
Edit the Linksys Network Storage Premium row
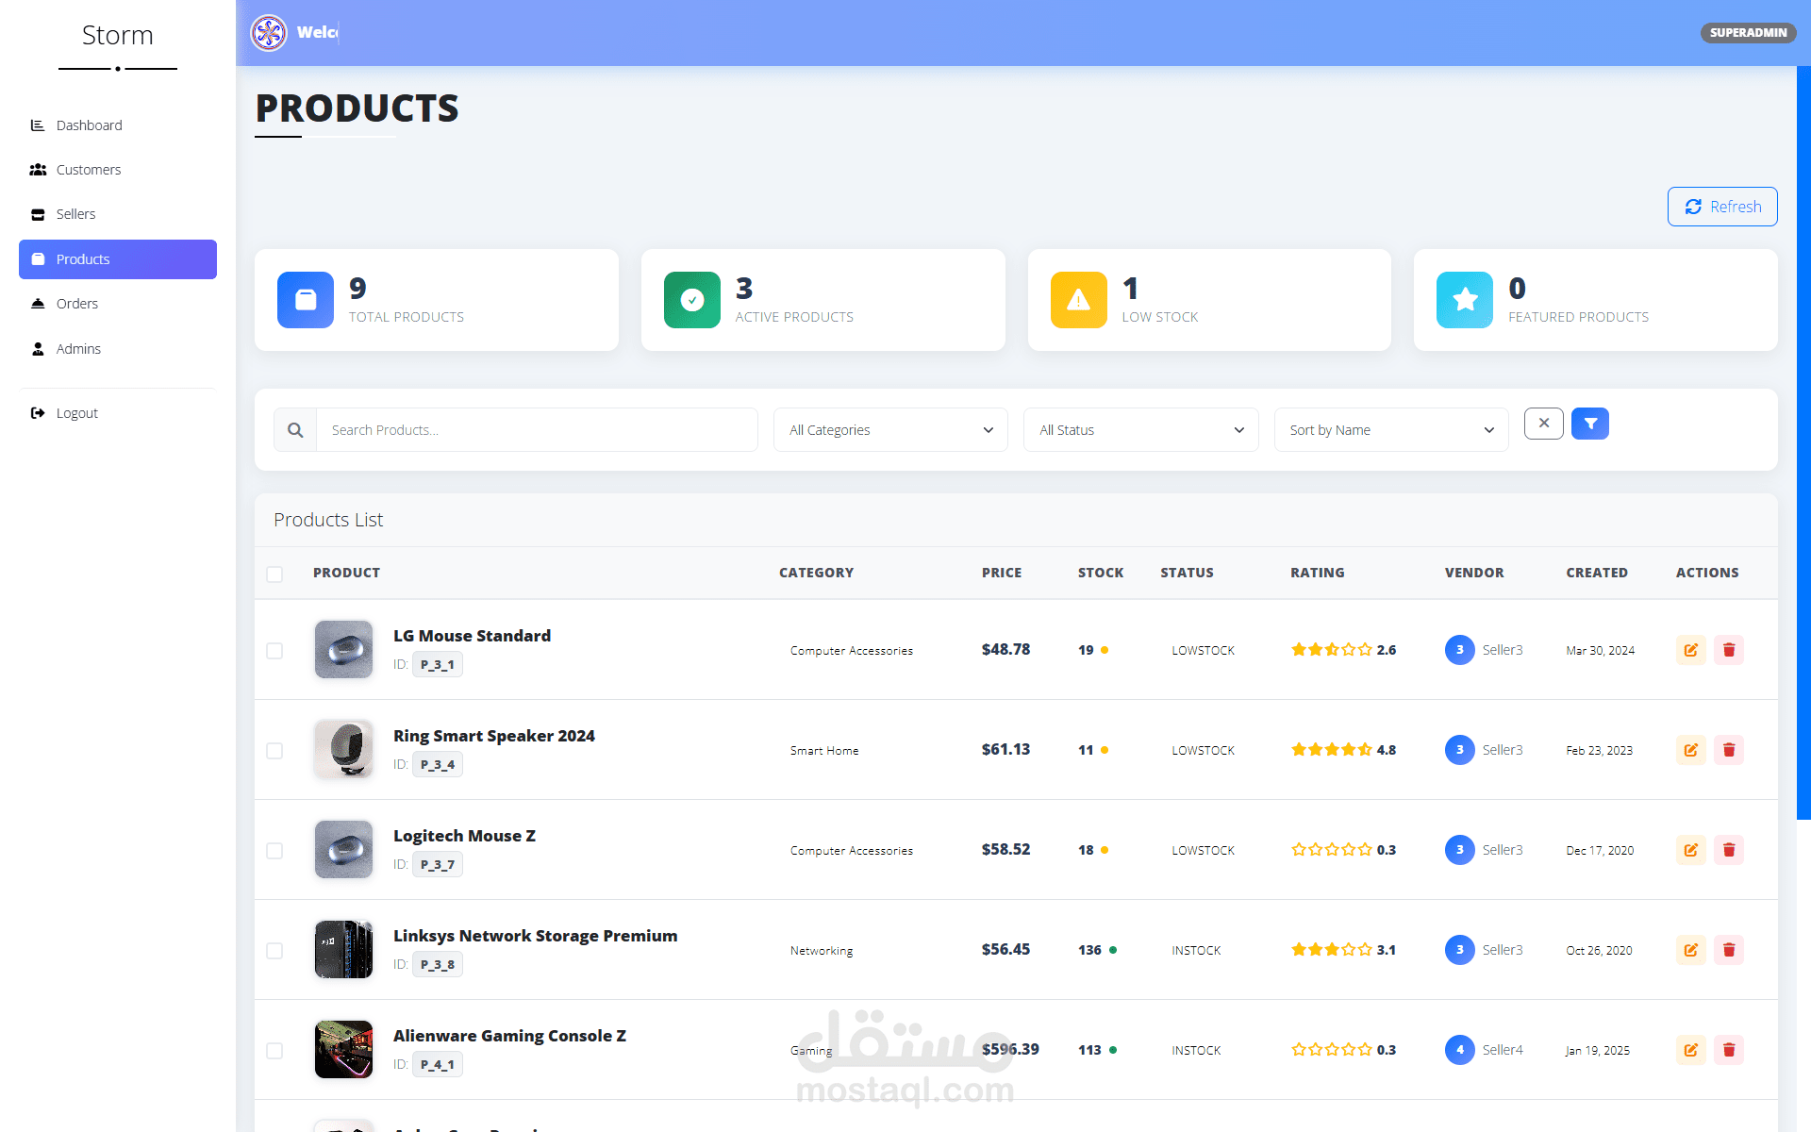[1690, 950]
